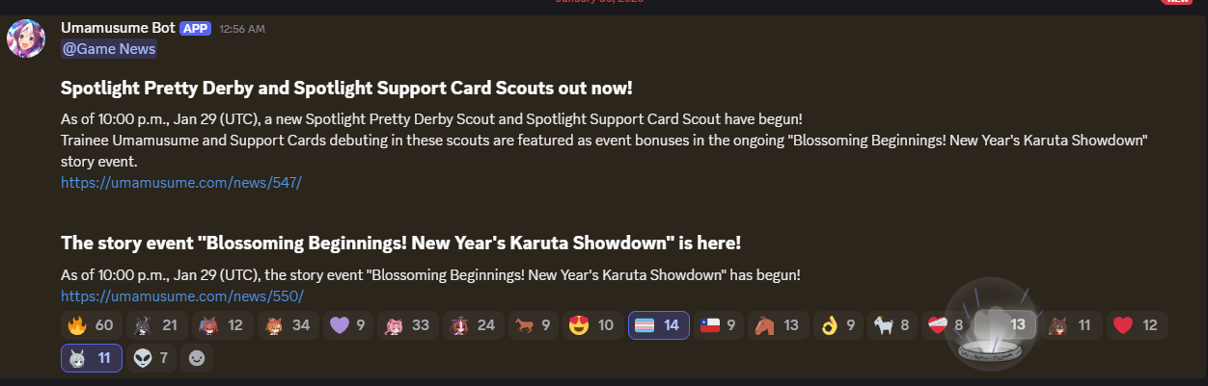
Task: Open Umamusume Bot avatar profile
Action: 26,39
